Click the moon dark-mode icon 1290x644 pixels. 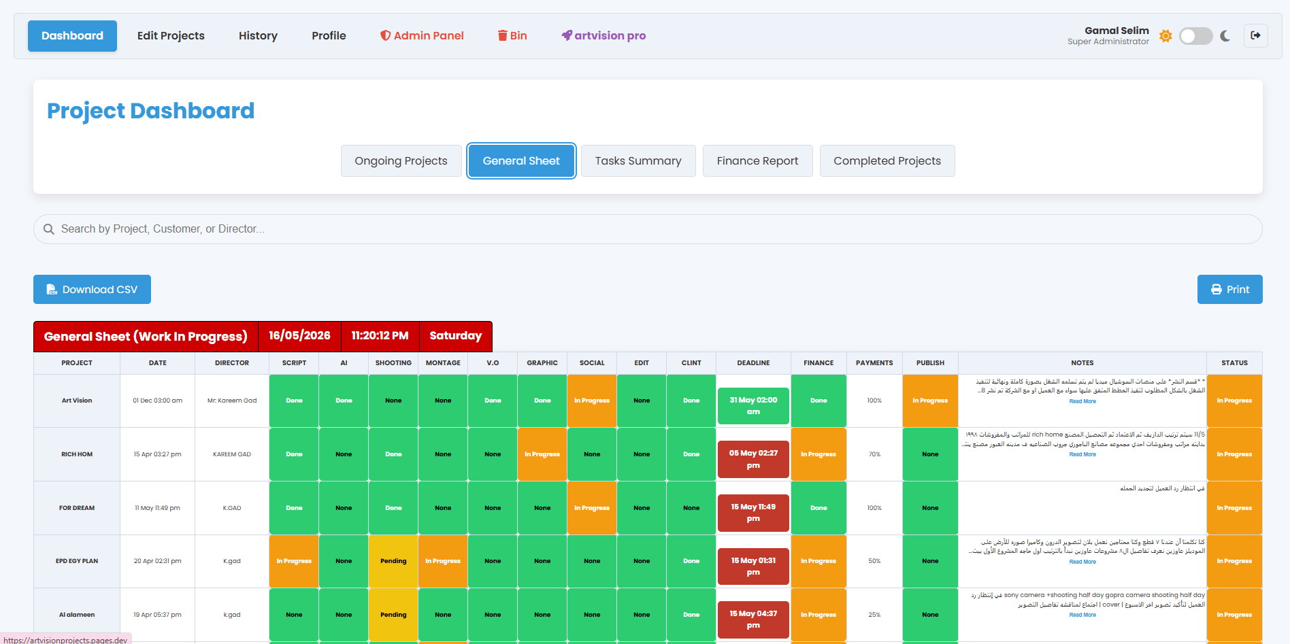(1225, 36)
